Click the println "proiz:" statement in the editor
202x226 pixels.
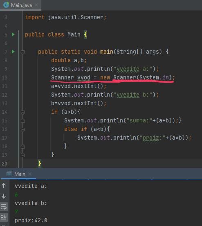click(x=135, y=138)
